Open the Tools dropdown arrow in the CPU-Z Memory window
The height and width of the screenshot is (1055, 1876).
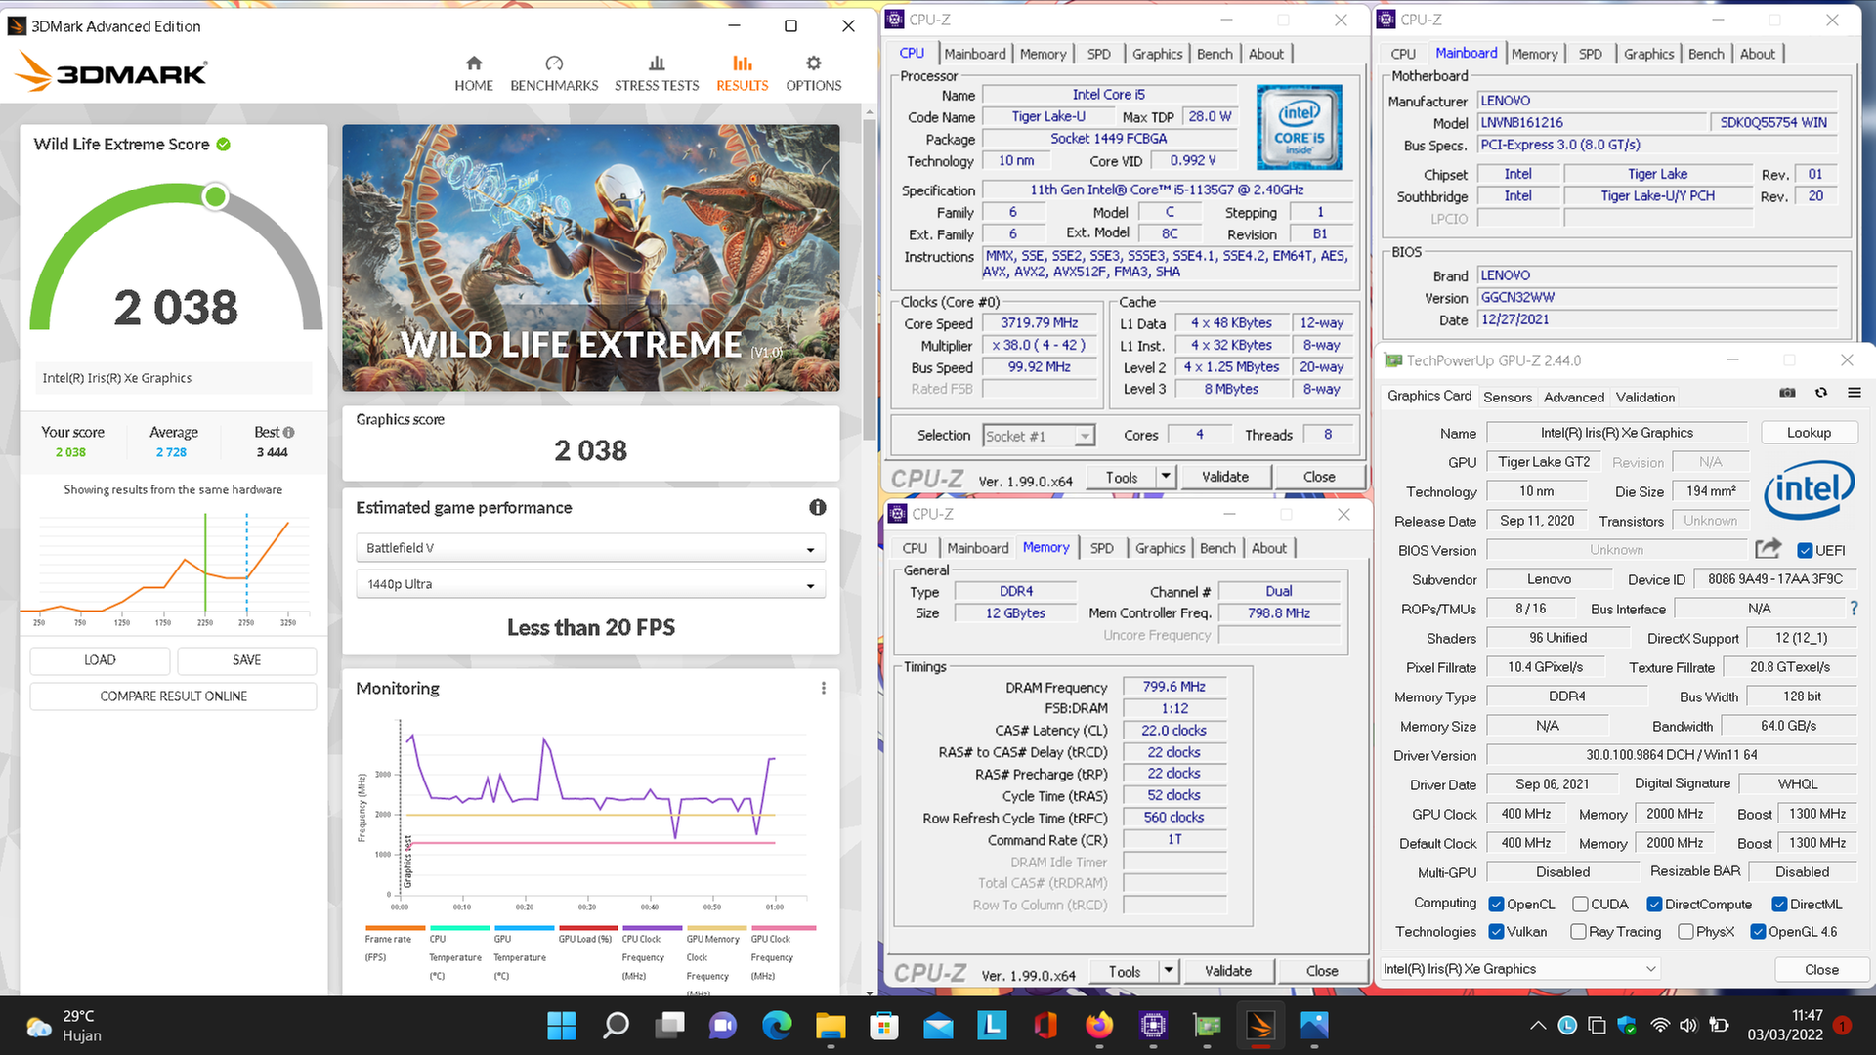[x=1168, y=971]
